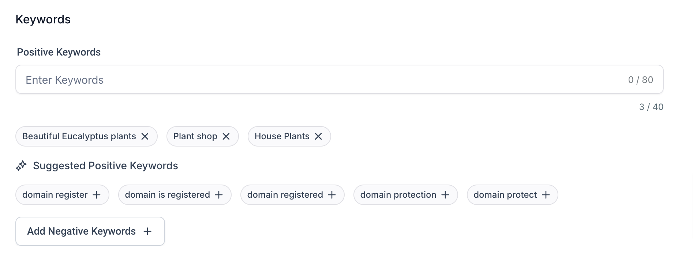Select the Plant shop chip text
The image size is (693, 258).
click(195, 136)
